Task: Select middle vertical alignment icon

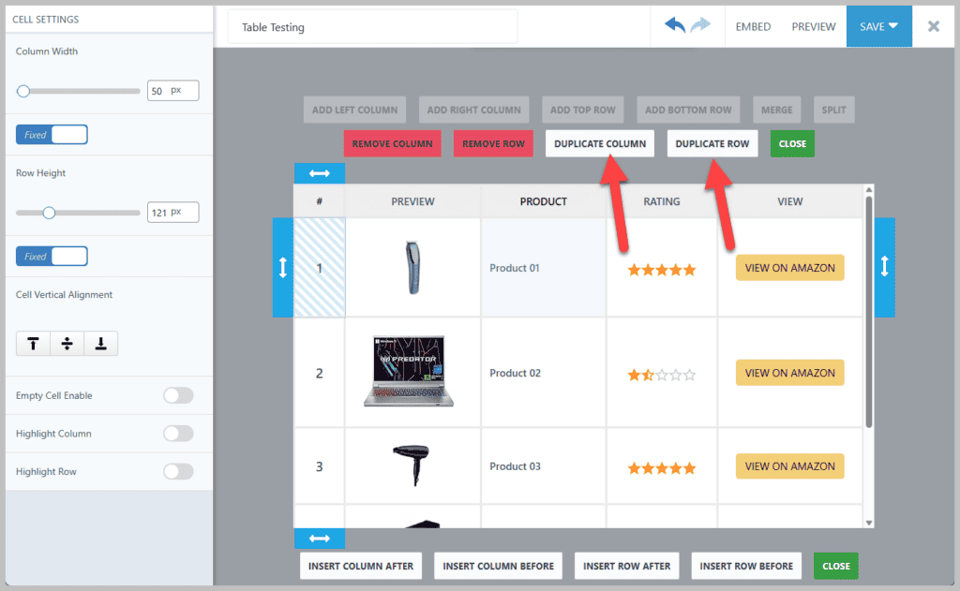Action: pos(67,344)
